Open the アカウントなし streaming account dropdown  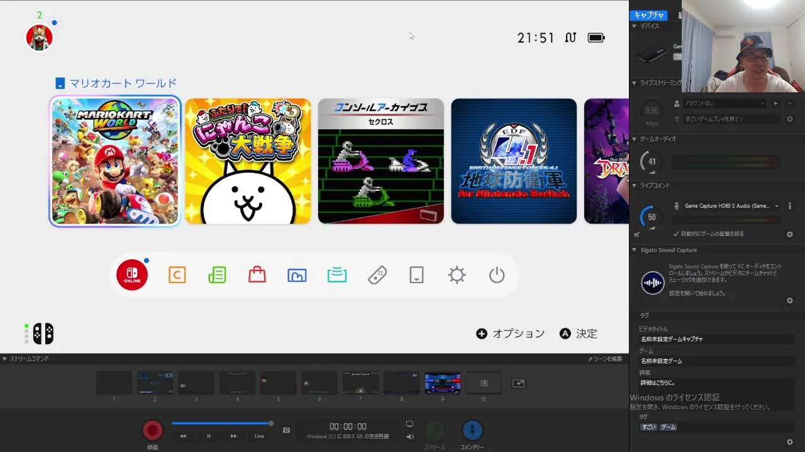point(724,103)
